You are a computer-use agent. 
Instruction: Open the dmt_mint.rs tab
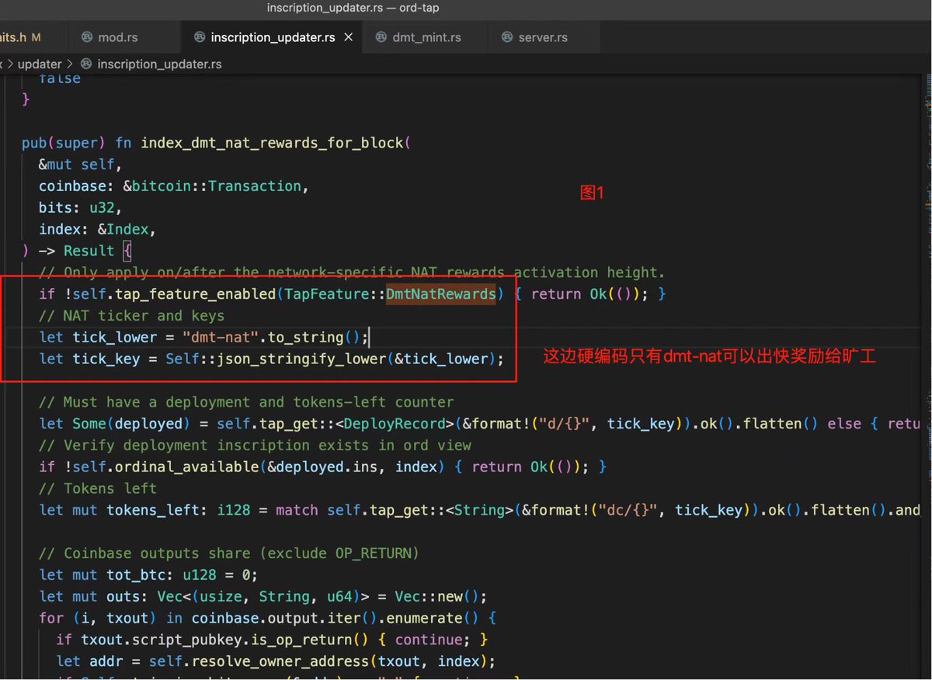(x=426, y=37)
